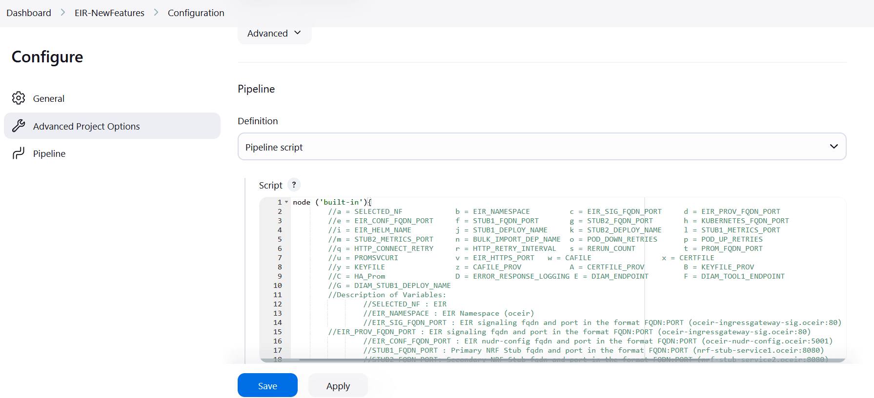Click the Script label
Viewport: 874px width, 398px height.
(x=271, y=185)
